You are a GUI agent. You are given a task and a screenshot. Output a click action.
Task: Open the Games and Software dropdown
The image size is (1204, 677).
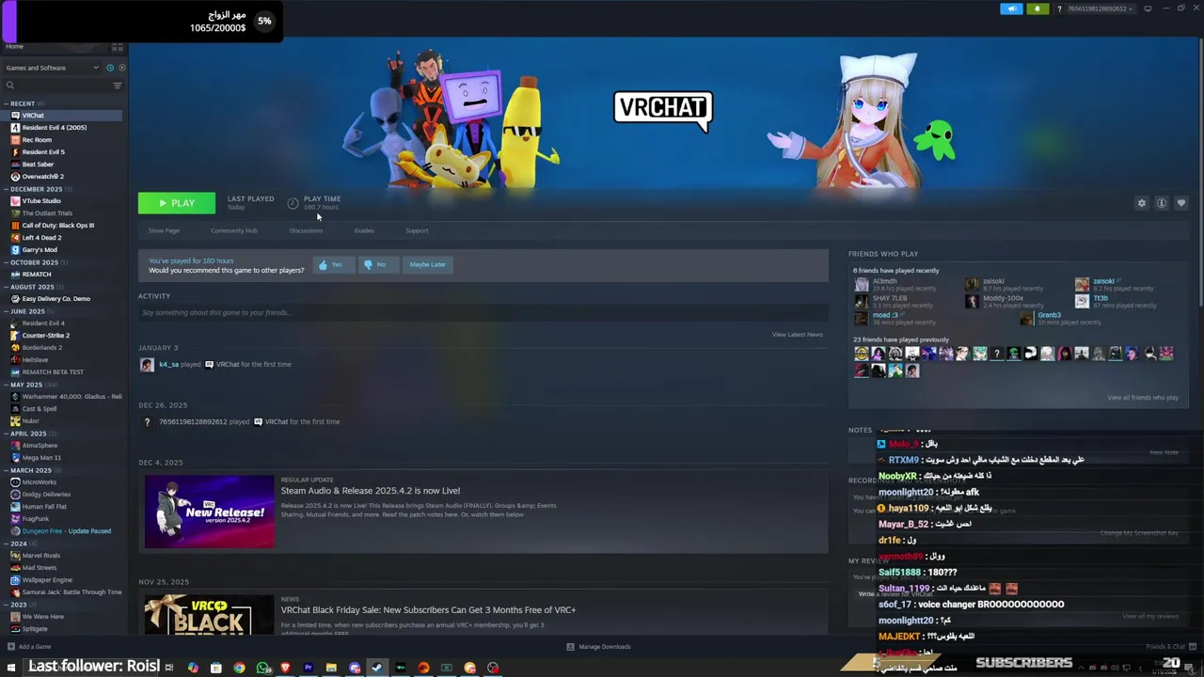pos(53,68)
